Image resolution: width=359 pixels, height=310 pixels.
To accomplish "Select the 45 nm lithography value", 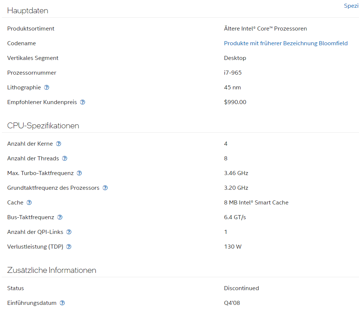I will [x=232, y=87].
